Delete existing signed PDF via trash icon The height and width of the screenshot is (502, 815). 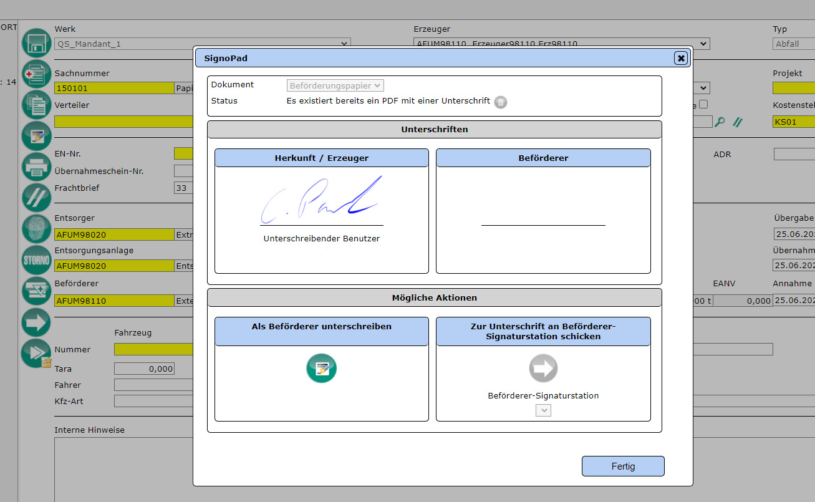point(501,102)
